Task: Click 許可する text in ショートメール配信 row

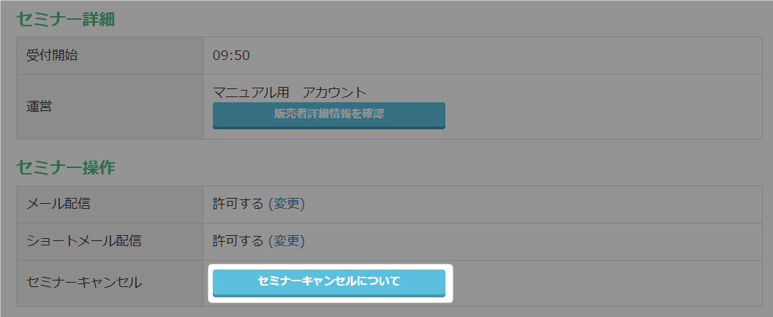Action: pyautogui.click(x=238, y=241)
